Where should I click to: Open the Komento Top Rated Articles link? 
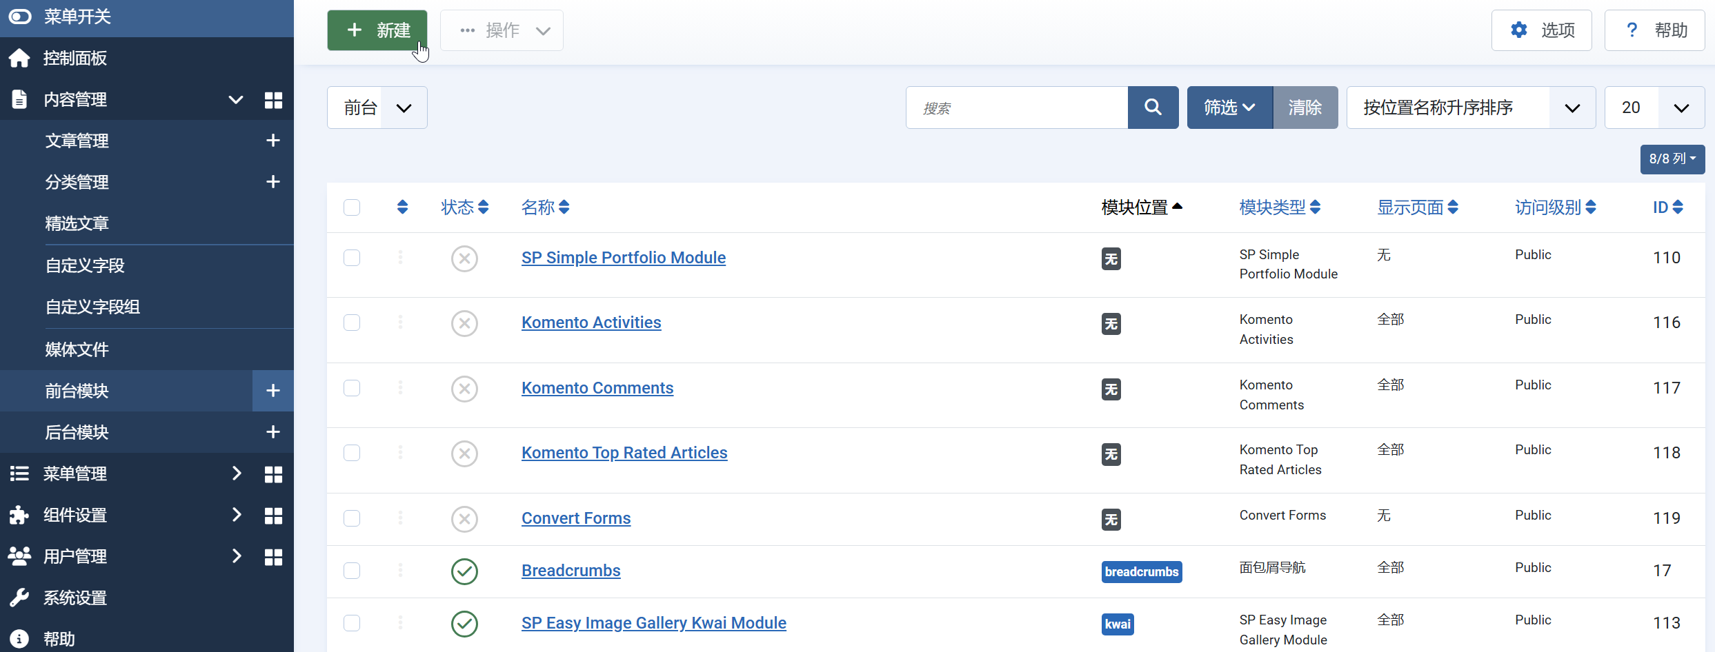(x=624, y=453)
